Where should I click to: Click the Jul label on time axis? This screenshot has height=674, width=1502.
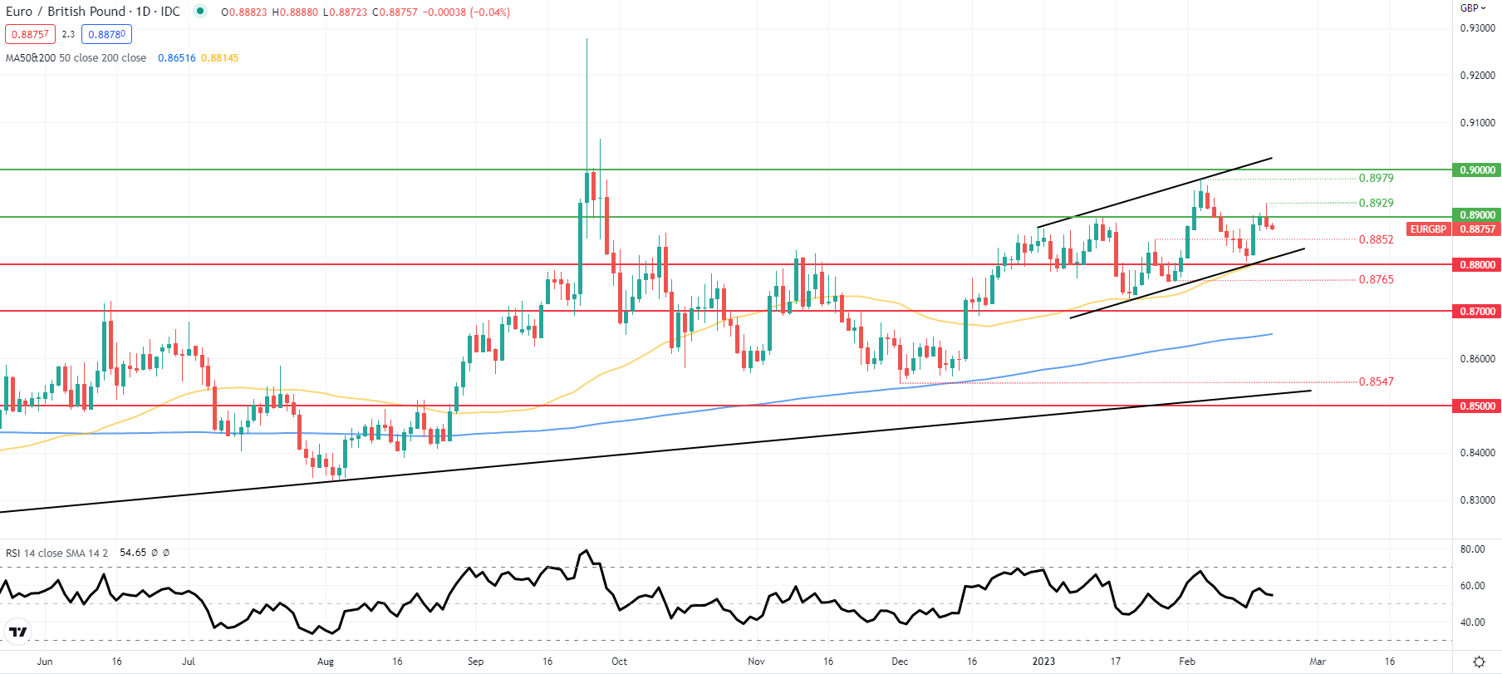tap(189, 662)
